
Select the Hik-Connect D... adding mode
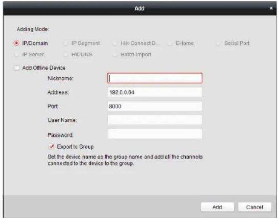coord(115,43)
